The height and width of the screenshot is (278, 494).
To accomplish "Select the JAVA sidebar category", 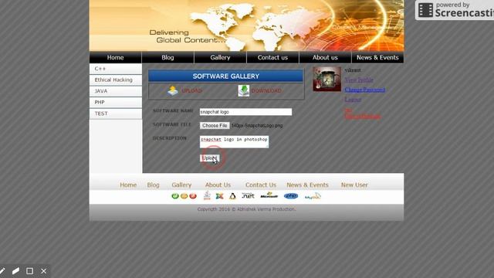I will 116,91.
